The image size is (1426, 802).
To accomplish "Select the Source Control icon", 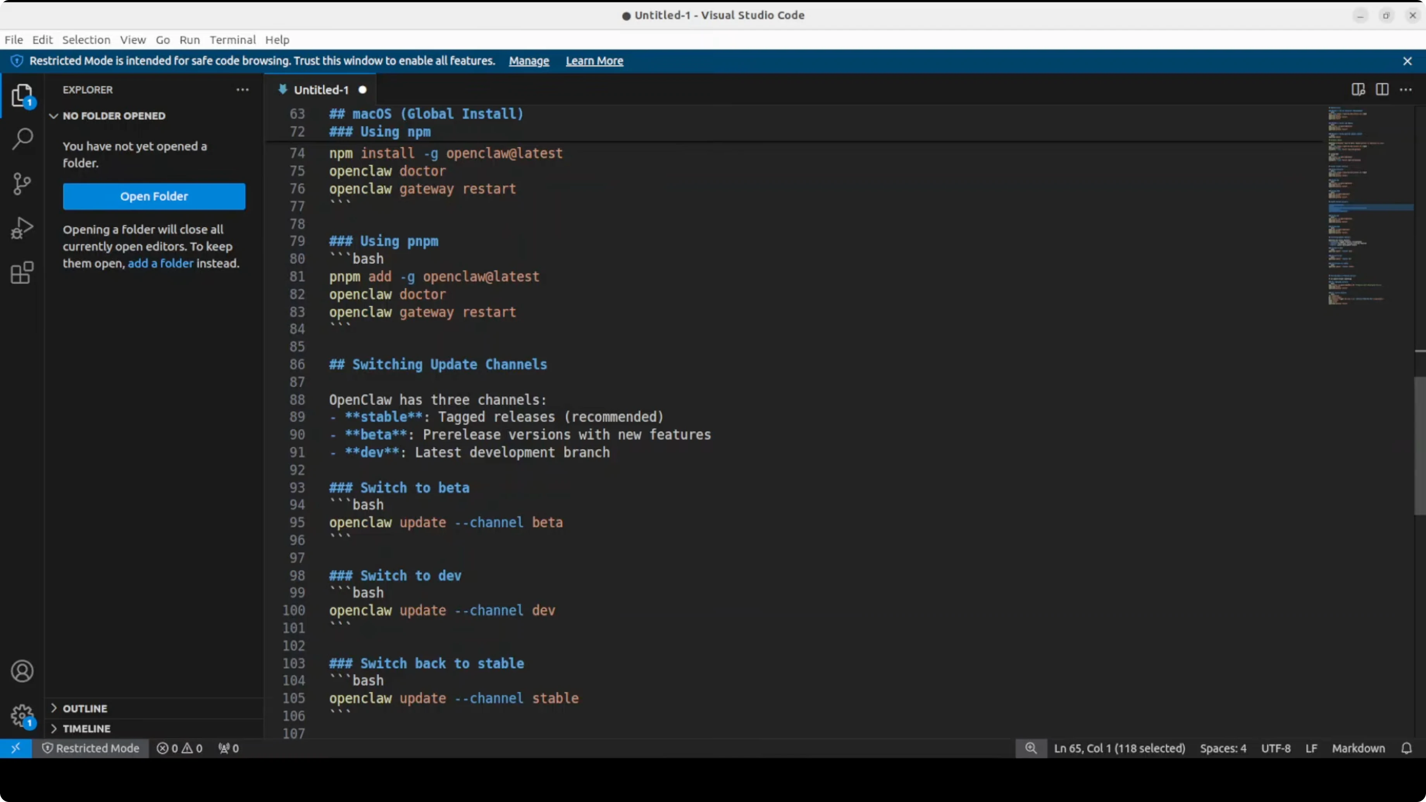I will pyautogui.click(x=22, y=183).
